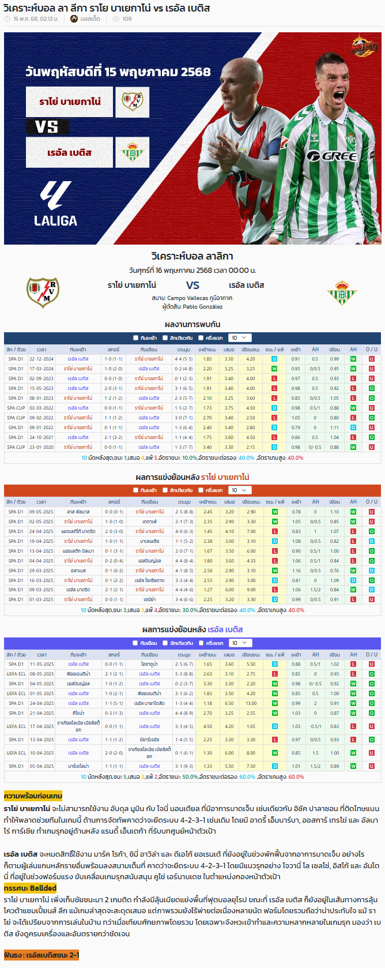This screenshot has height=968, width=385.
Task: Open the 10 matches dropdown in Betis results table
Action: (239, 643)
